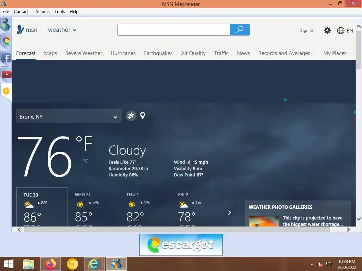The width and height of the screenshot is (362, 271).
Task: Select the sun weather tab in sidebar
Action: [x=6, y=91]
